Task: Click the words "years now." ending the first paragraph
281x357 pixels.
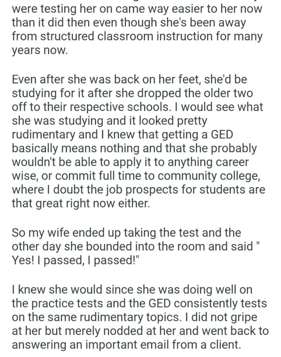Action: click(38, 50)
